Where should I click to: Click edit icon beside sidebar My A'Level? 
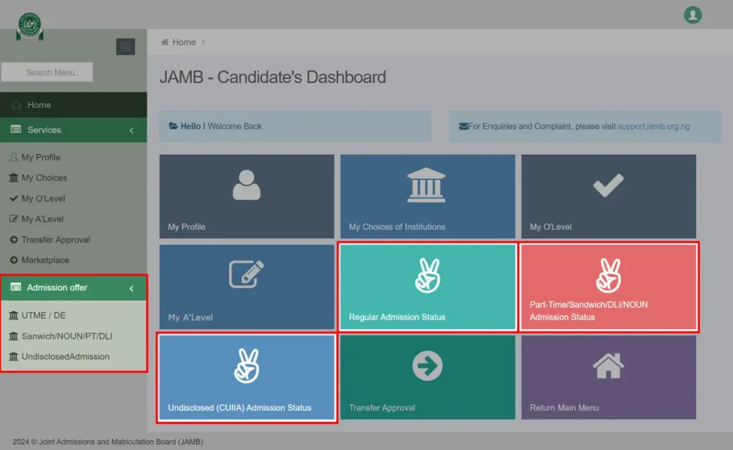coord(14,219)
